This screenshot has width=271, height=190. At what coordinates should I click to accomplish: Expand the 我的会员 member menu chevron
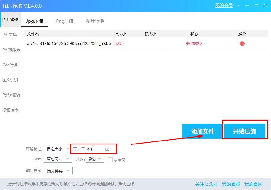[238, 6]
